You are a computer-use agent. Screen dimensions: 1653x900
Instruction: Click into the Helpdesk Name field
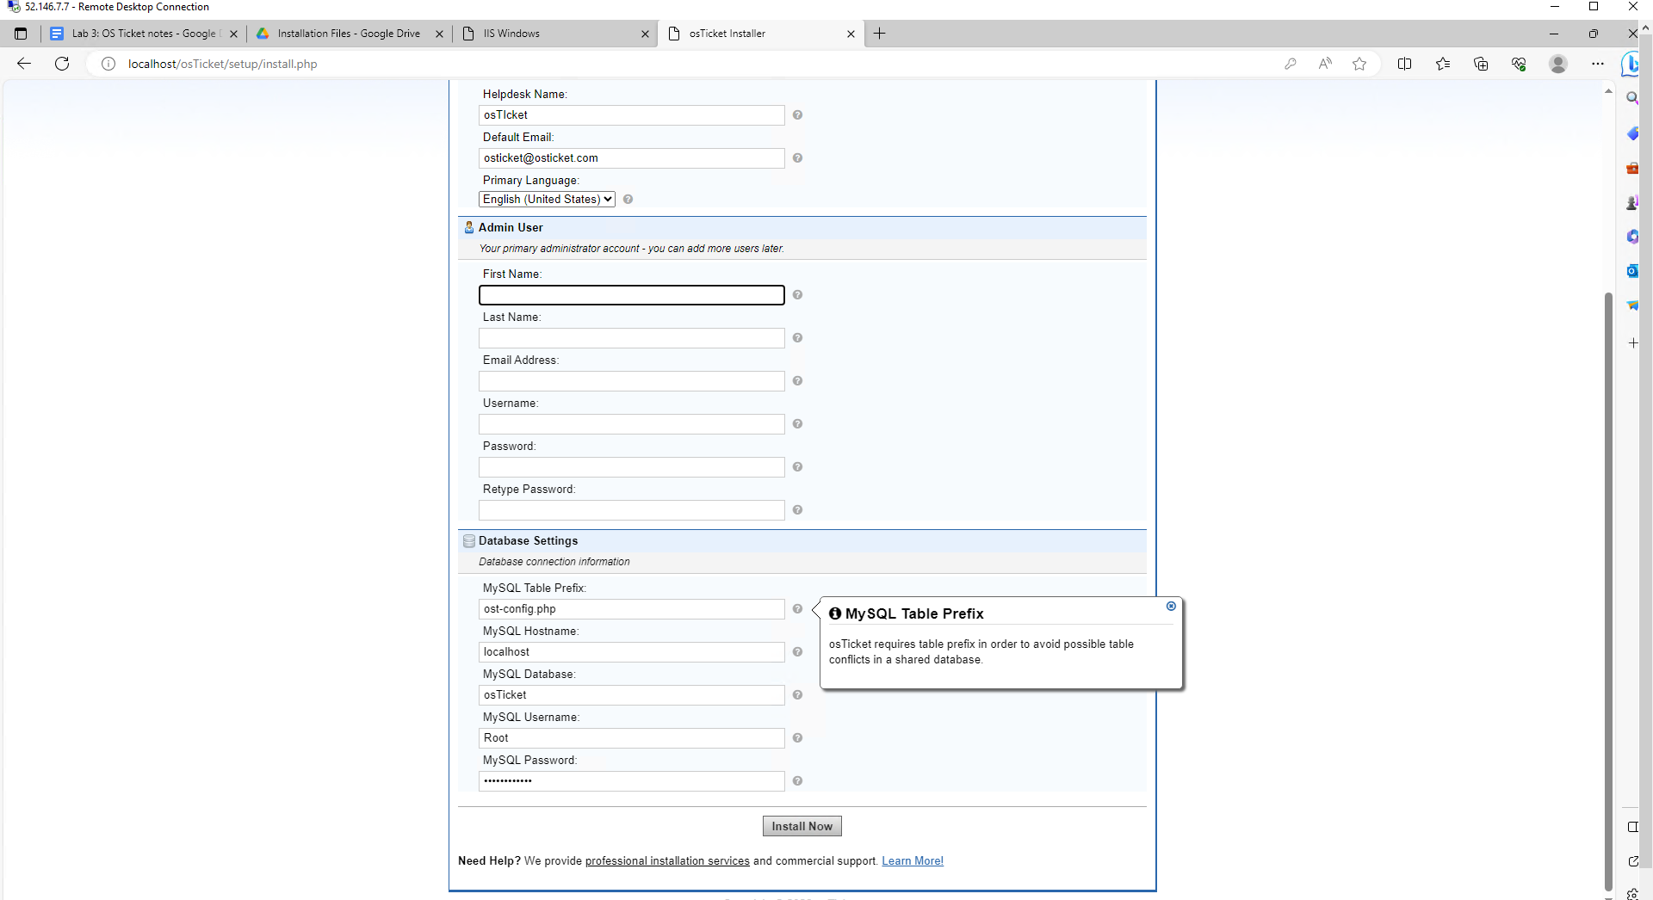[631, 115]
